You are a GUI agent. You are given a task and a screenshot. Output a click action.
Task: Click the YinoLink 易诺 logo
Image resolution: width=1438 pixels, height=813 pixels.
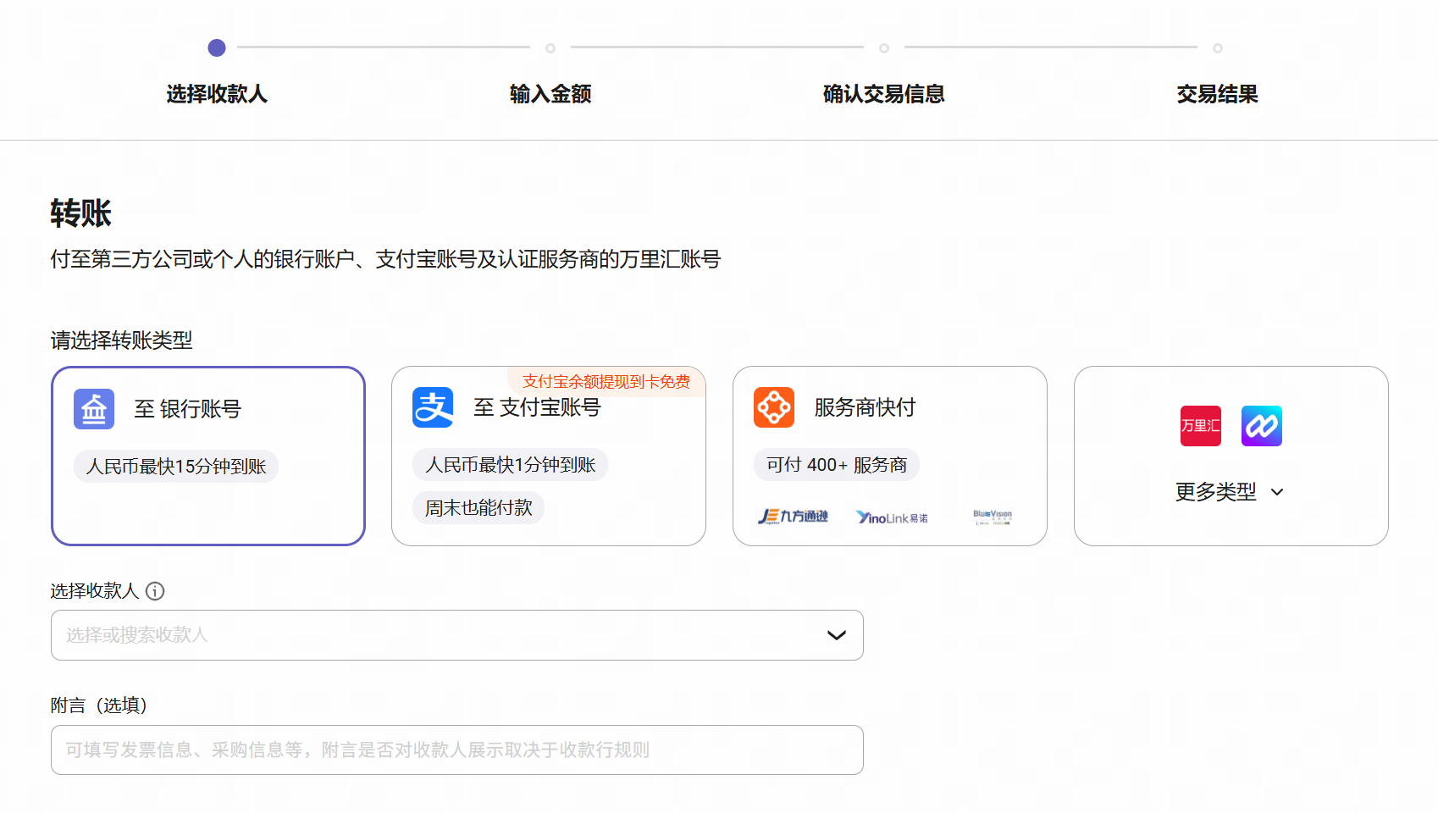tap(892, 517)
